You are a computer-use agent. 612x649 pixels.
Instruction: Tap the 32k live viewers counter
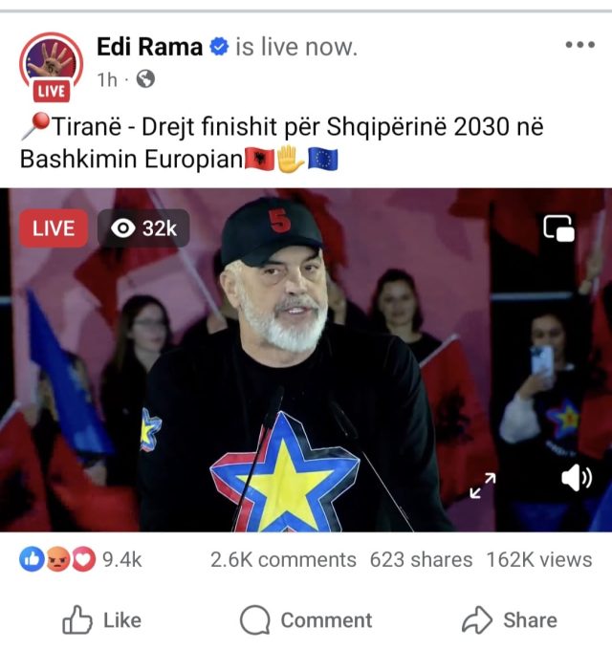tap(143, 228)
